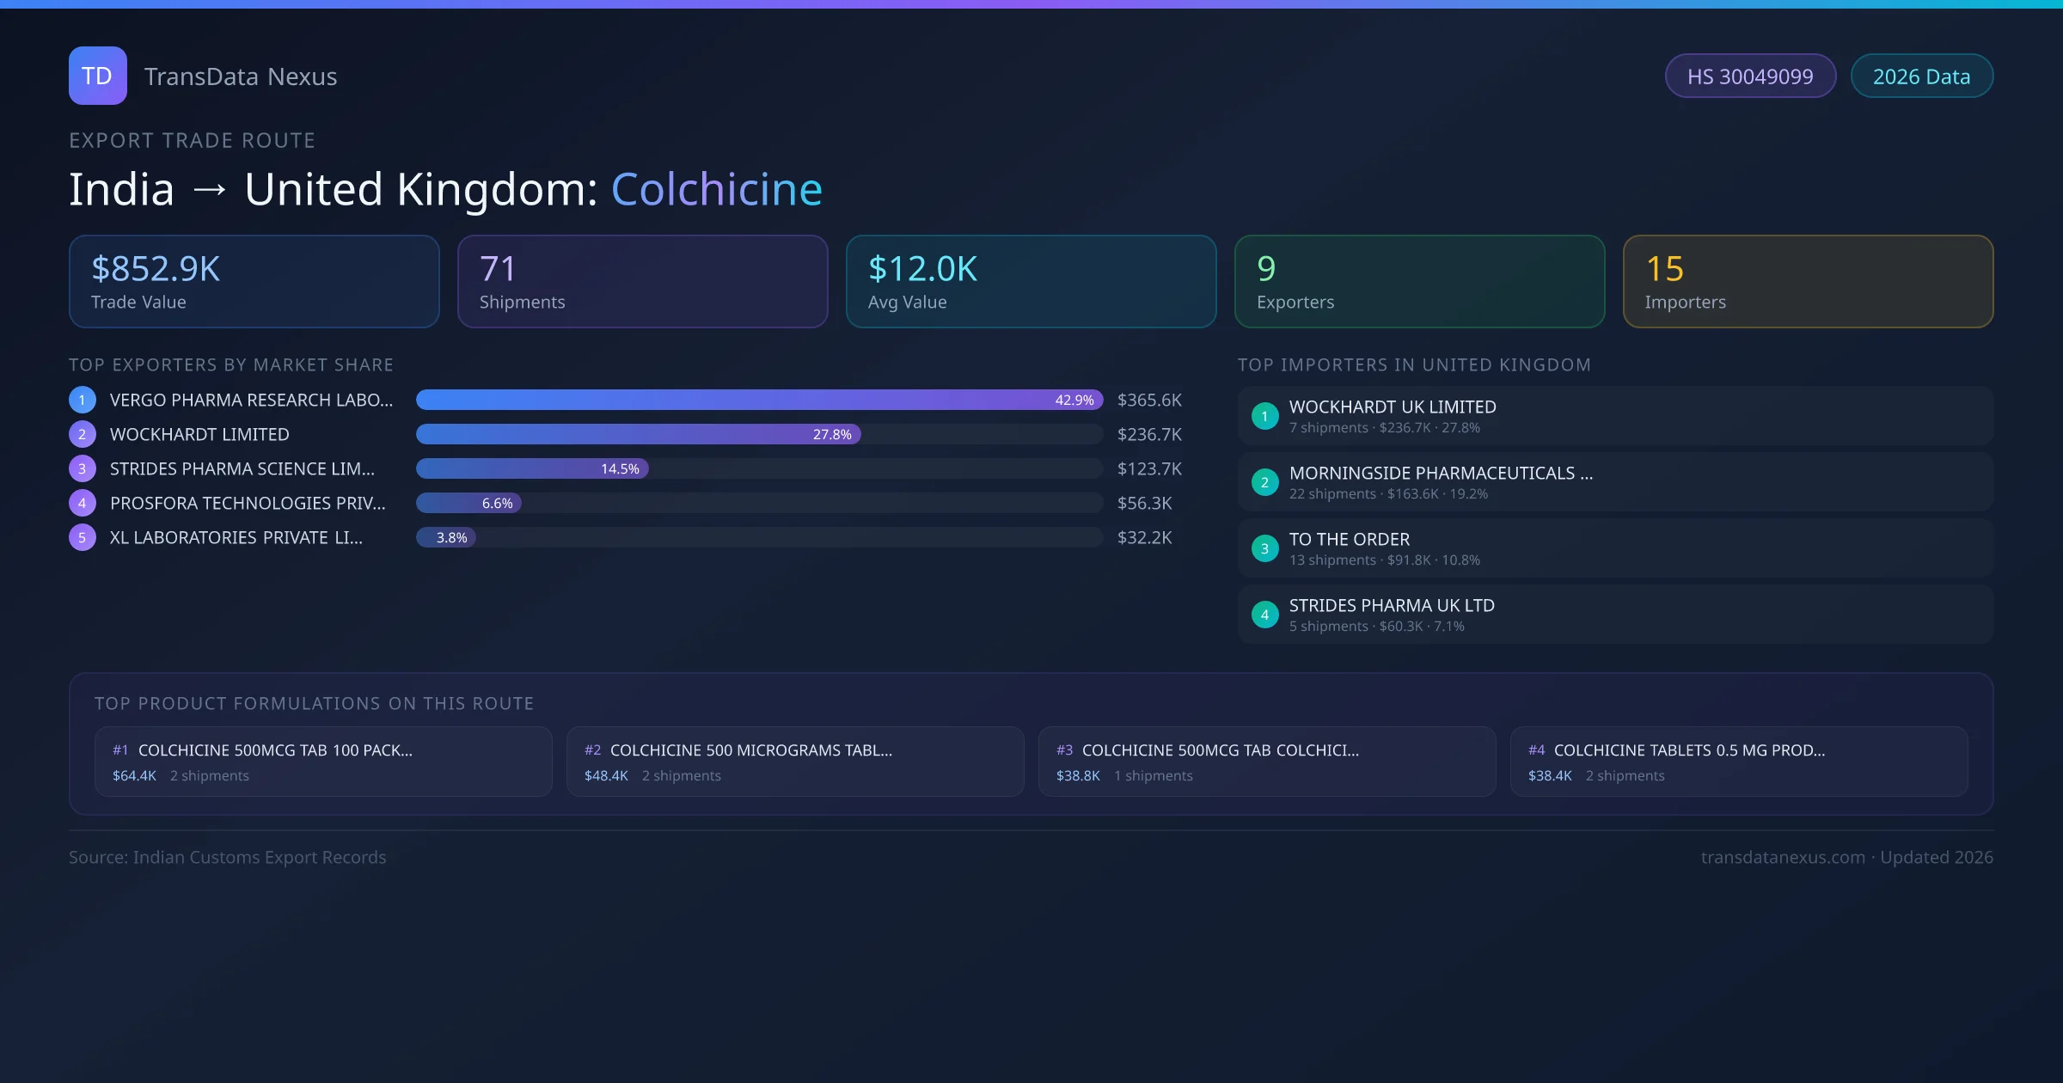Click green badge 4 for Strides Pharma UK

point(1264,615)
